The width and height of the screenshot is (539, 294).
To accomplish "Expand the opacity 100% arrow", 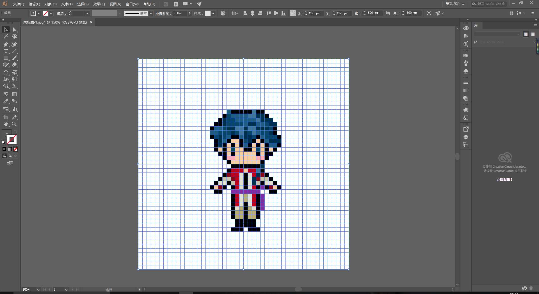I will tap(190, 13).
